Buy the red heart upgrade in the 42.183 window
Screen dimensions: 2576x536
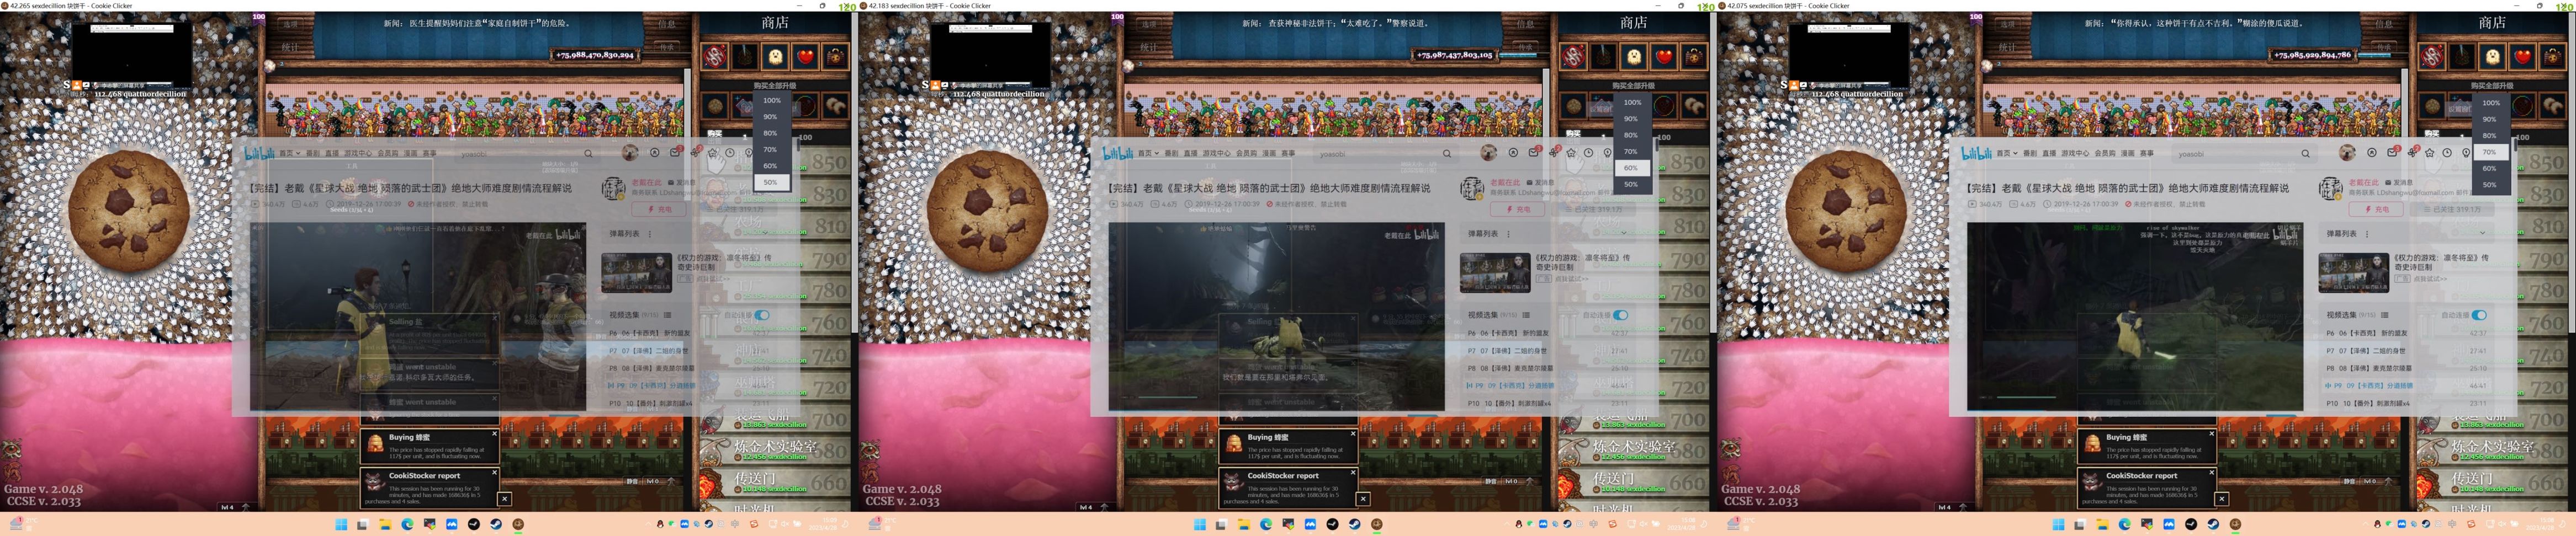[1664, 56]
